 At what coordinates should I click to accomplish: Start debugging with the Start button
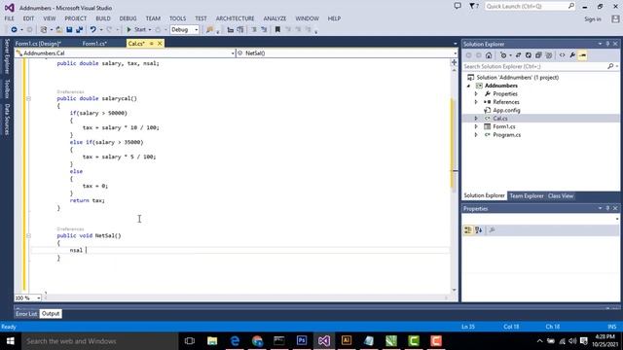coord(136,30)
